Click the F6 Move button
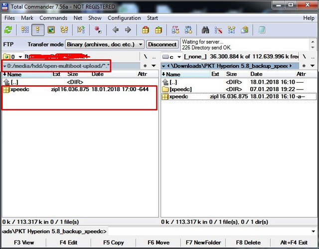This screenshot has width=319, height=249. (159, 243)
